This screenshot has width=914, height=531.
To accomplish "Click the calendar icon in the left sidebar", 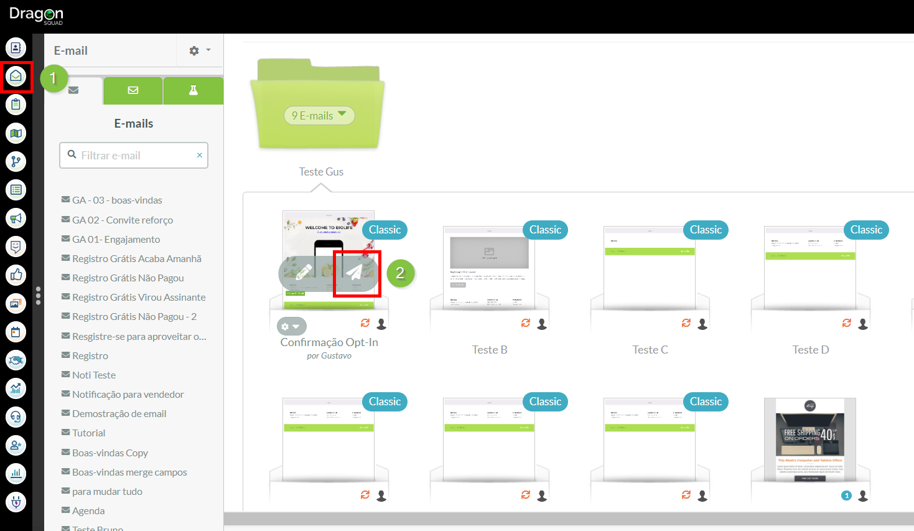I will point(16,332).
